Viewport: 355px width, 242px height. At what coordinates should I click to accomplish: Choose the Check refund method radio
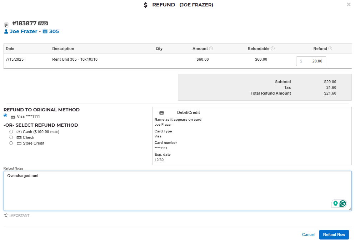coord(11,137)
